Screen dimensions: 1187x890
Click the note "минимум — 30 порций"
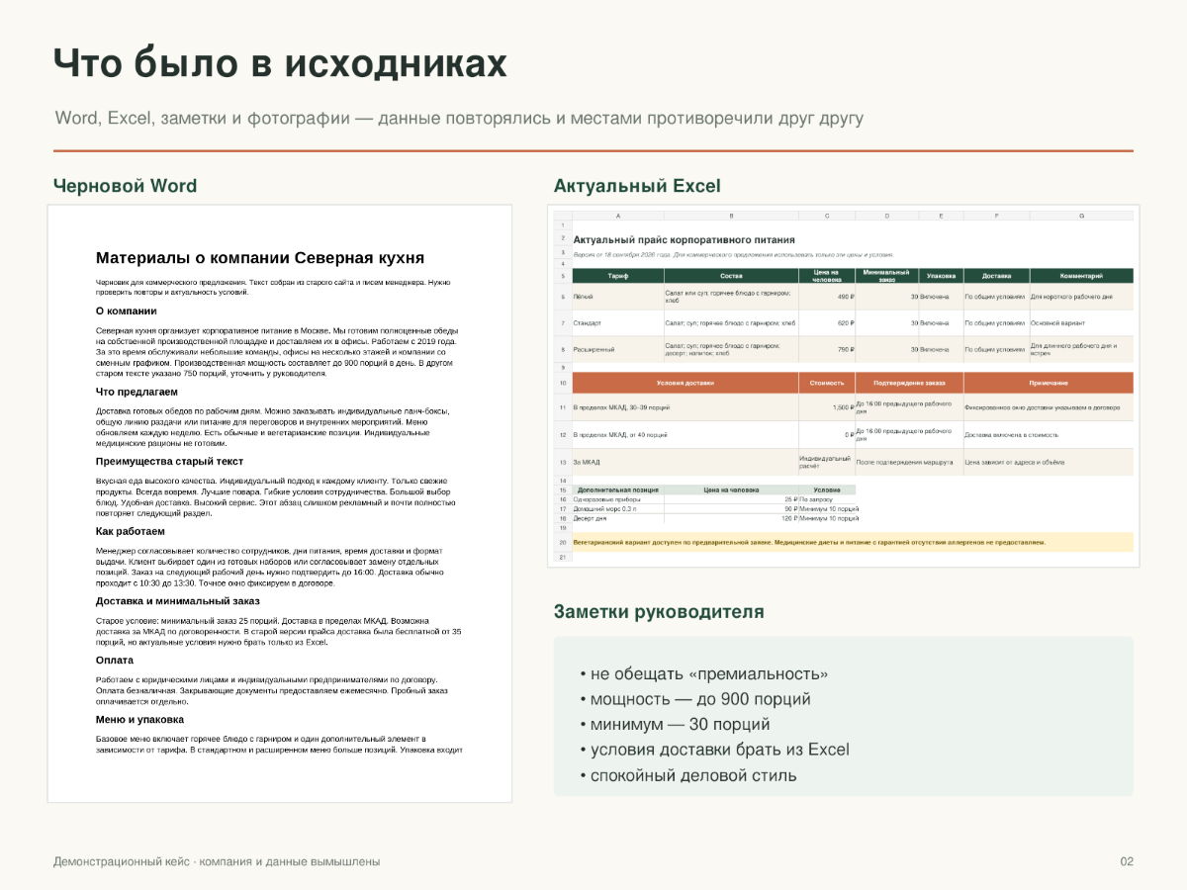(676, 725)
